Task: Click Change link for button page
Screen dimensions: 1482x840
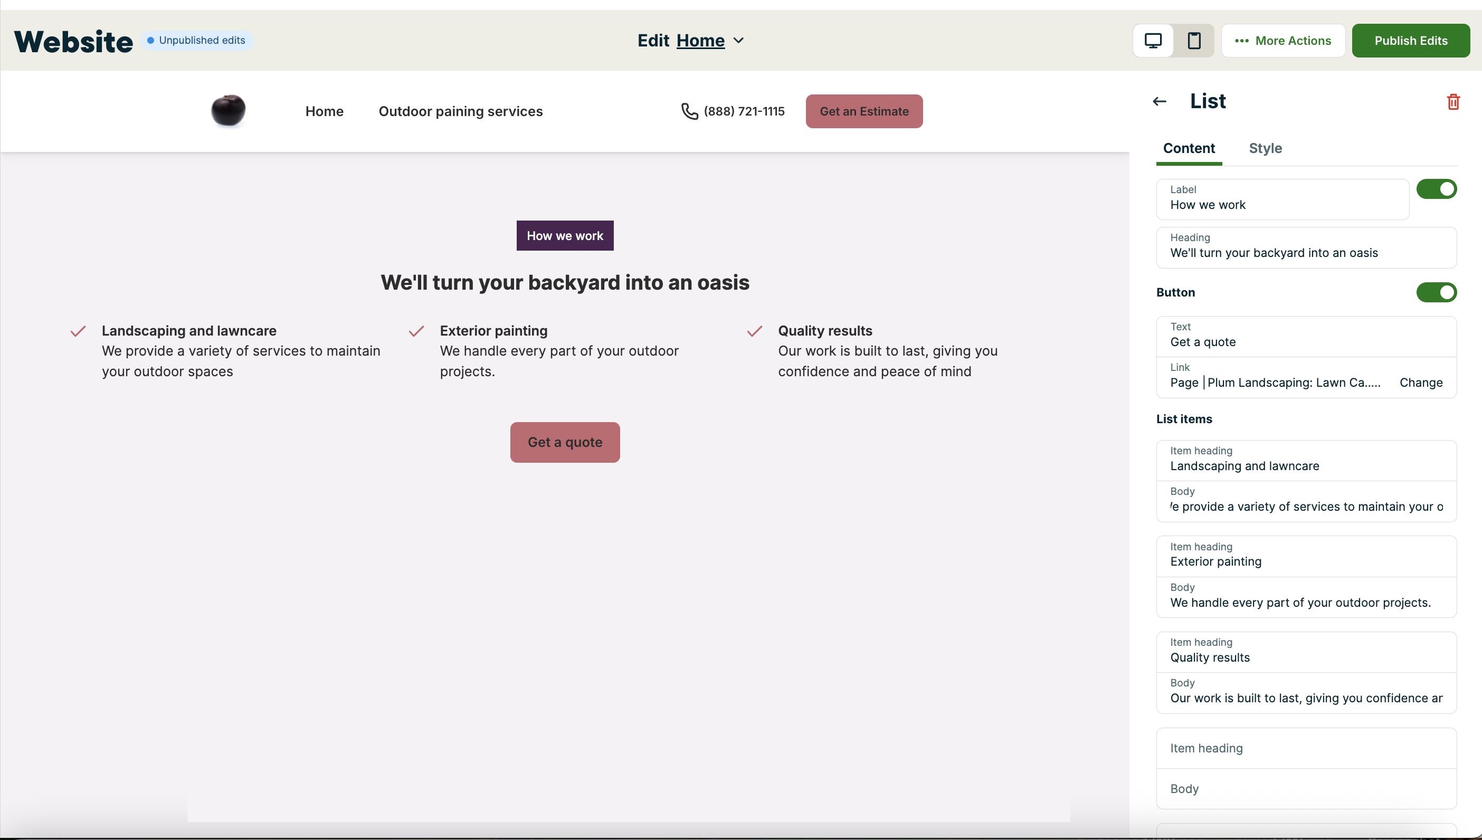Action: [x=1420, y=383]
